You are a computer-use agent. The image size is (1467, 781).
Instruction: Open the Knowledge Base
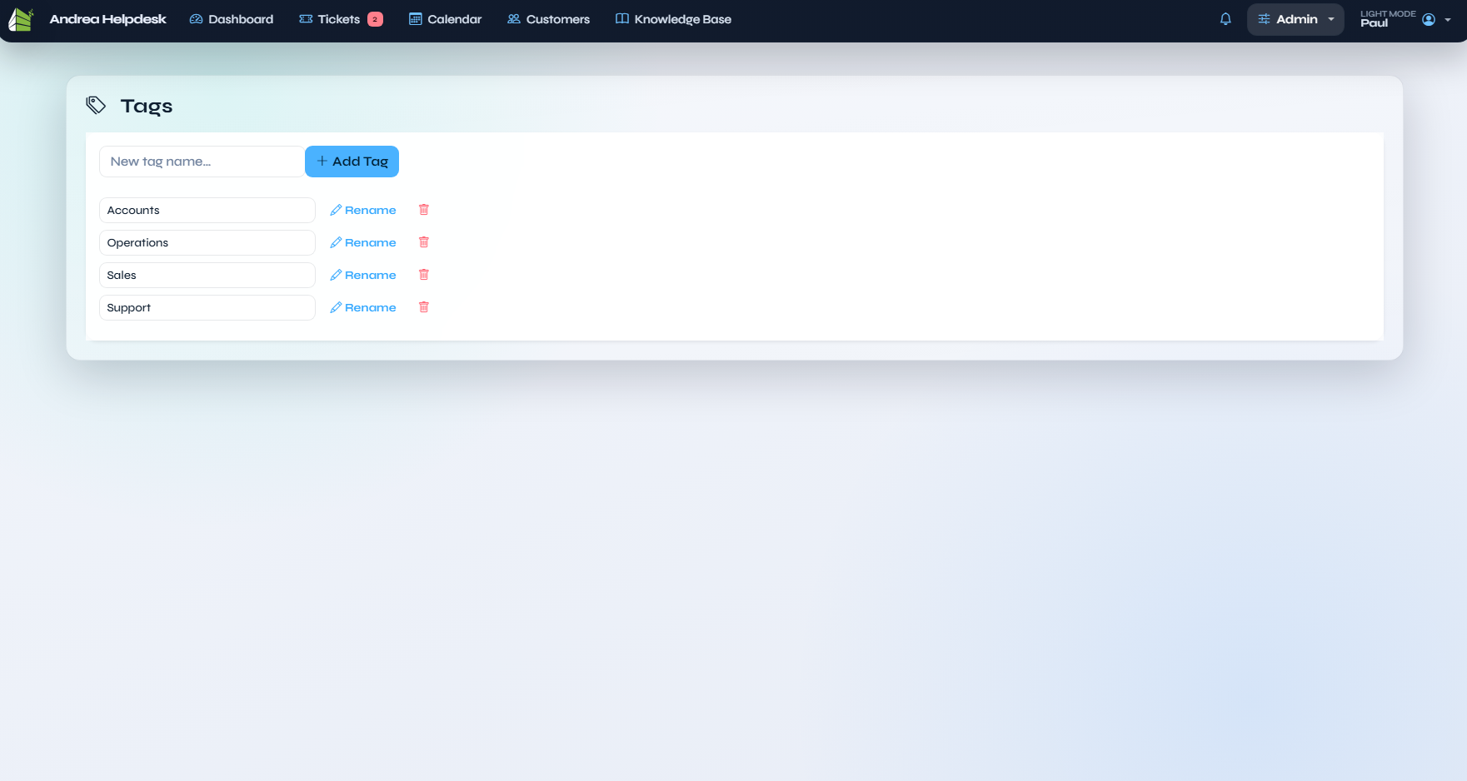pyautogui.click(x=673, y=19)
